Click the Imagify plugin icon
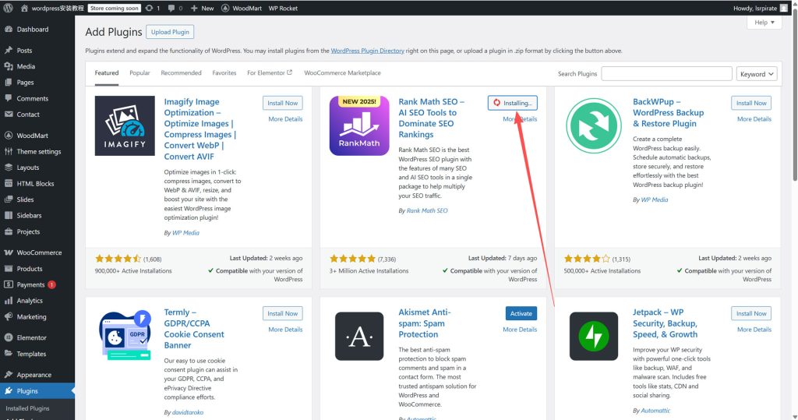Screen dimensions: 798x420 pyautogui.click(x=125, y=125)
